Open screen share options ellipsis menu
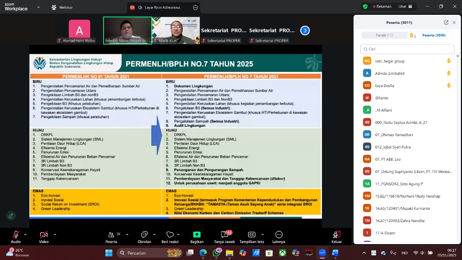The height and width of the screenshot is (260, 462). pos(195,8)
